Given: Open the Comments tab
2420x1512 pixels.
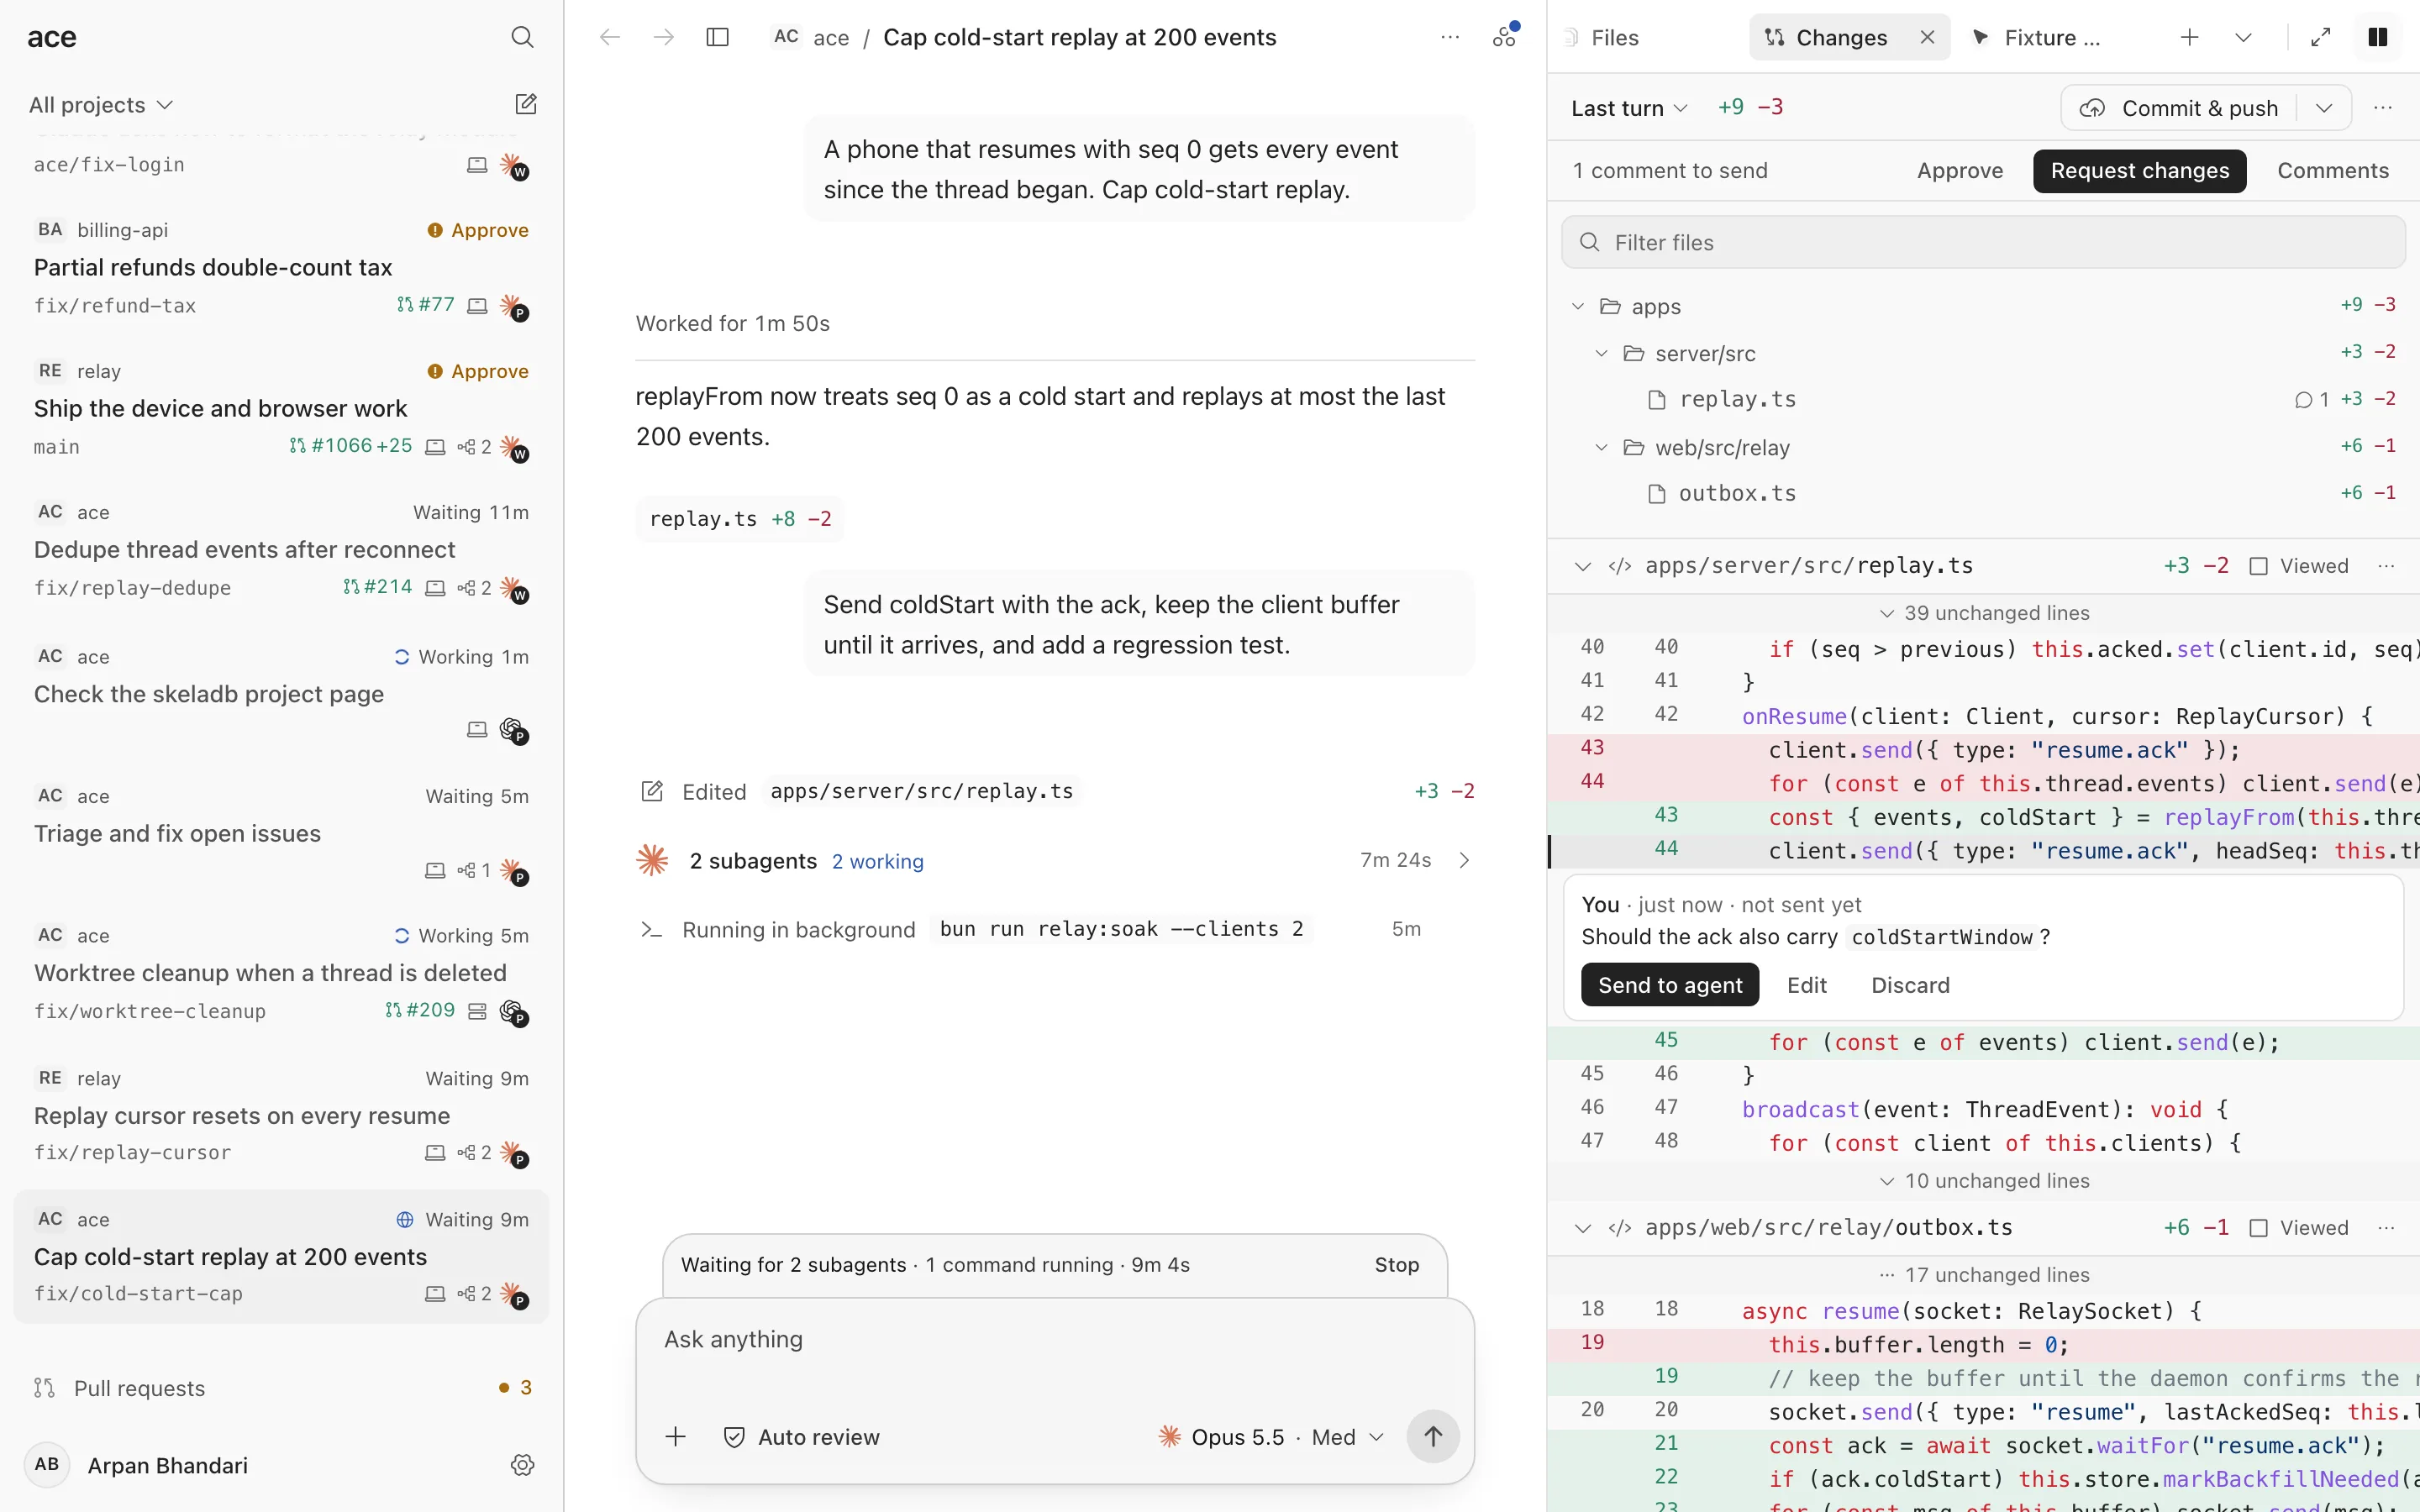Looking at the screenshot, I should click(2332, 171).
